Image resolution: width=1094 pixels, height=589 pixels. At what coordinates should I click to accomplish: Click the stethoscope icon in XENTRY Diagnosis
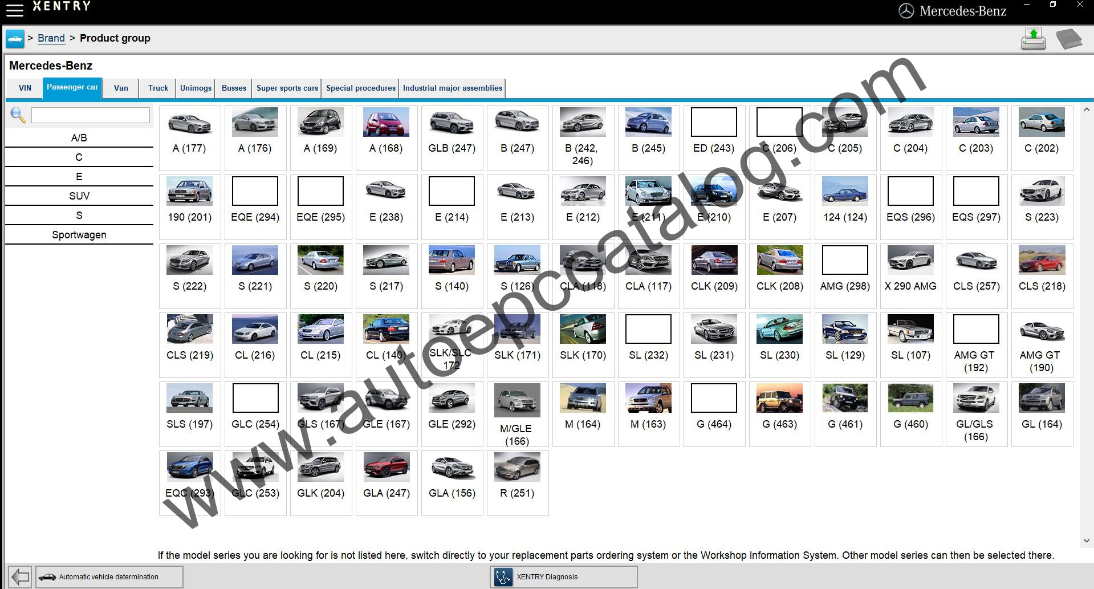503,577
